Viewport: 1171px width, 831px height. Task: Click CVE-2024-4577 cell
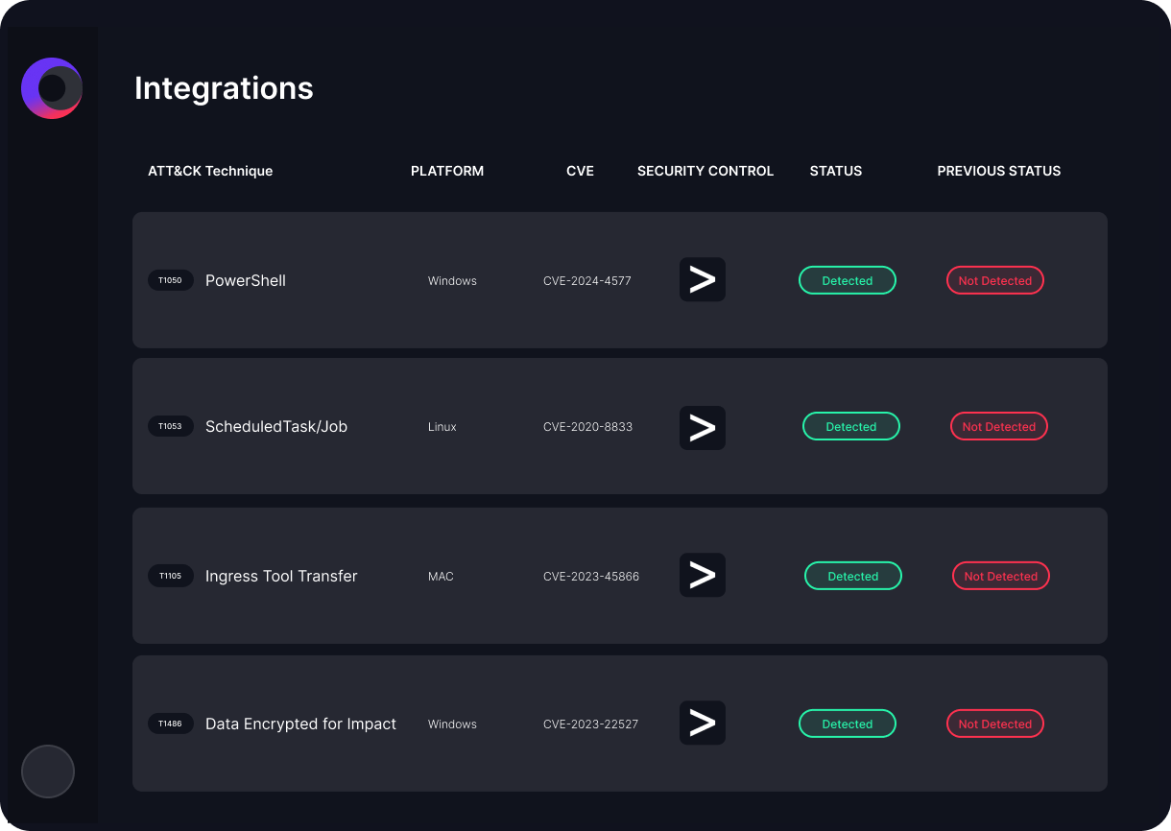click(587, 281)
